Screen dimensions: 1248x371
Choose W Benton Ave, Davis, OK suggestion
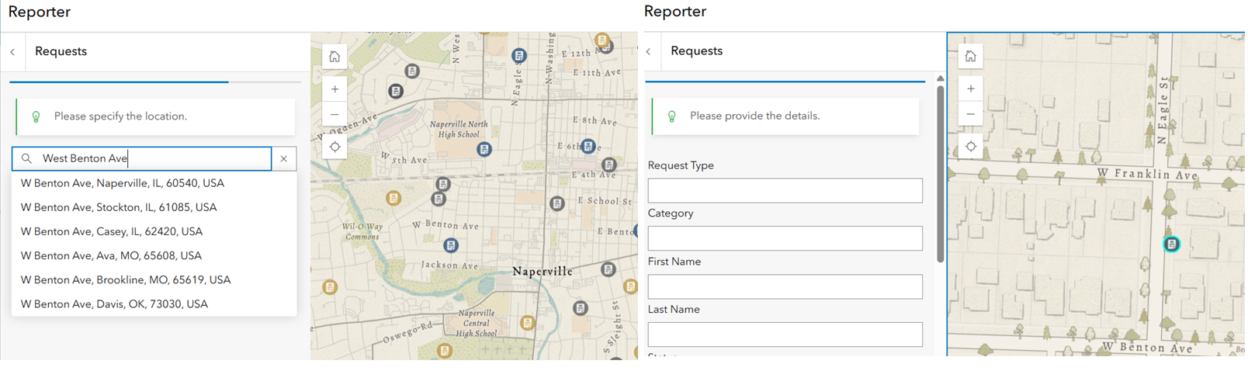pyautogui.click(x=154, y=304)
